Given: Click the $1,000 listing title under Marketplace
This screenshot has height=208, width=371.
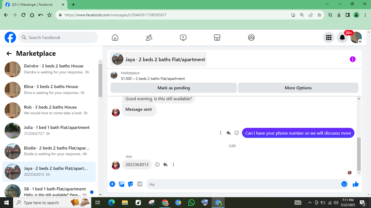Looking at the screenshot, I should 153,79.
